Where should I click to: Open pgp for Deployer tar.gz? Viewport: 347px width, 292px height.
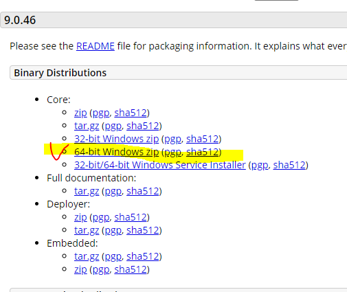click(113, 231)
